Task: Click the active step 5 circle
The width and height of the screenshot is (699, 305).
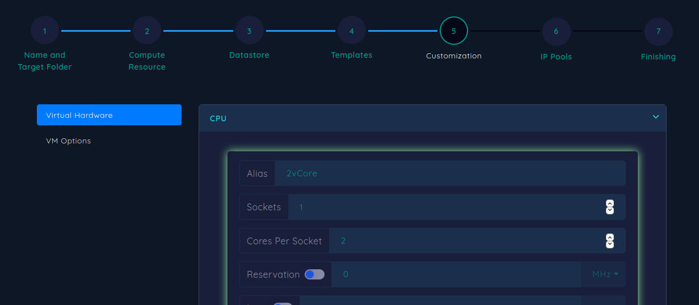Action: click(454, 31)
